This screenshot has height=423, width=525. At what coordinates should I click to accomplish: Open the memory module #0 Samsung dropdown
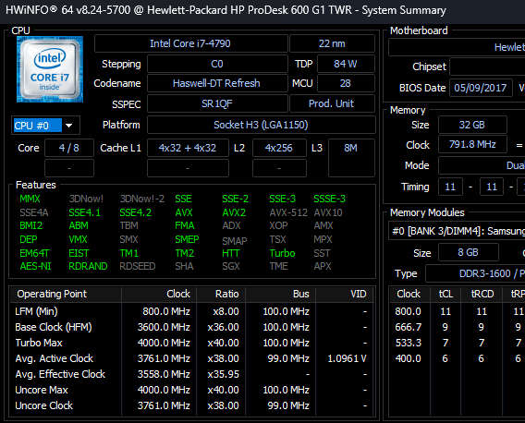tap(457, 231)
